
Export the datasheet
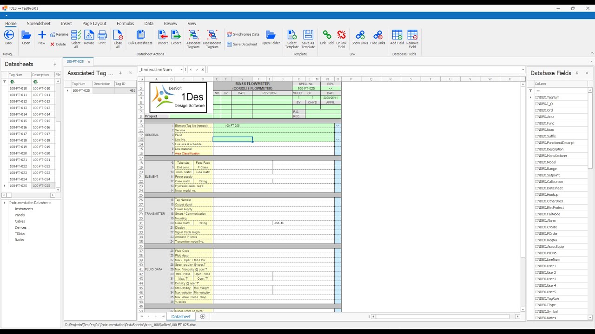pyautogui.click(x=176, y=37)
